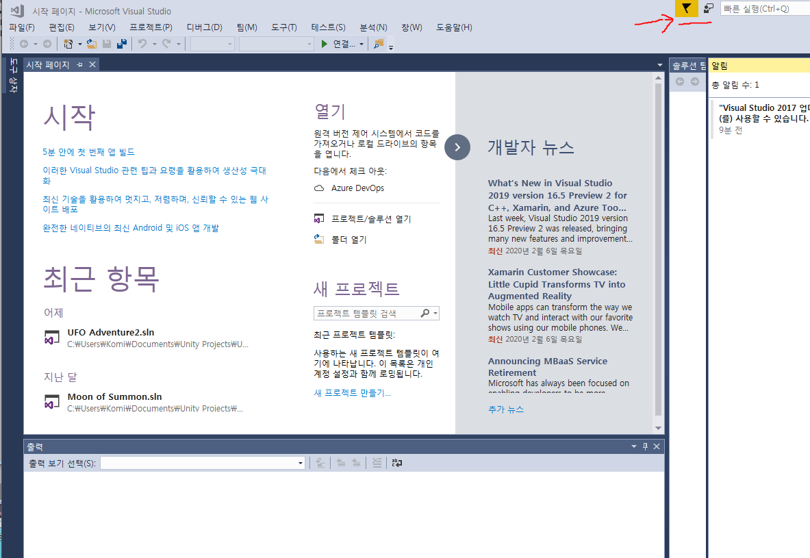Open the 프로젝트(P) menu
The image size is (810, 558).
151,27
